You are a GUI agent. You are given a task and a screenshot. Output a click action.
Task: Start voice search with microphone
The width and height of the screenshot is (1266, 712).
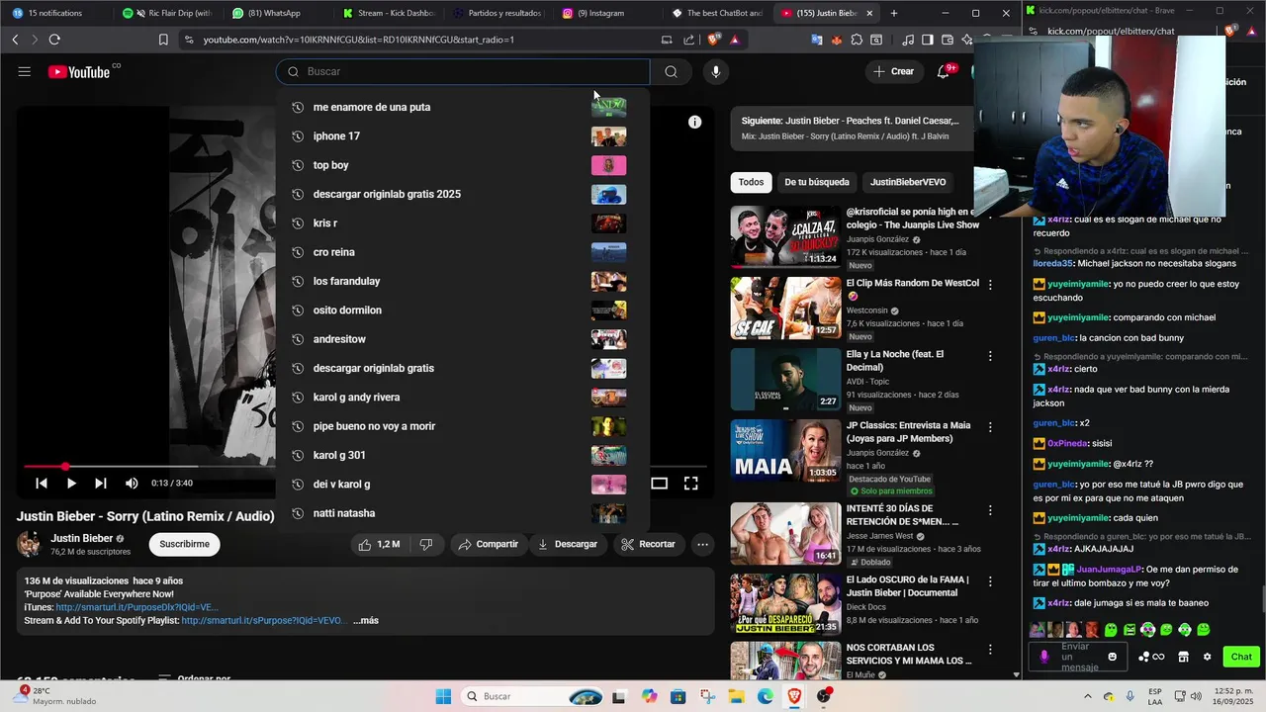pos(715,71)
